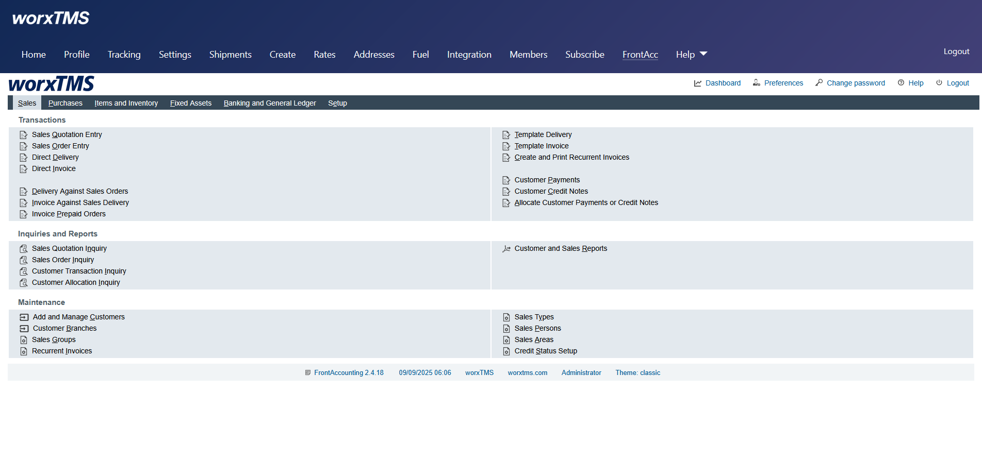
Task: Click the icon beside Customer and Sales Reports
Action: (x=506, y=249)
